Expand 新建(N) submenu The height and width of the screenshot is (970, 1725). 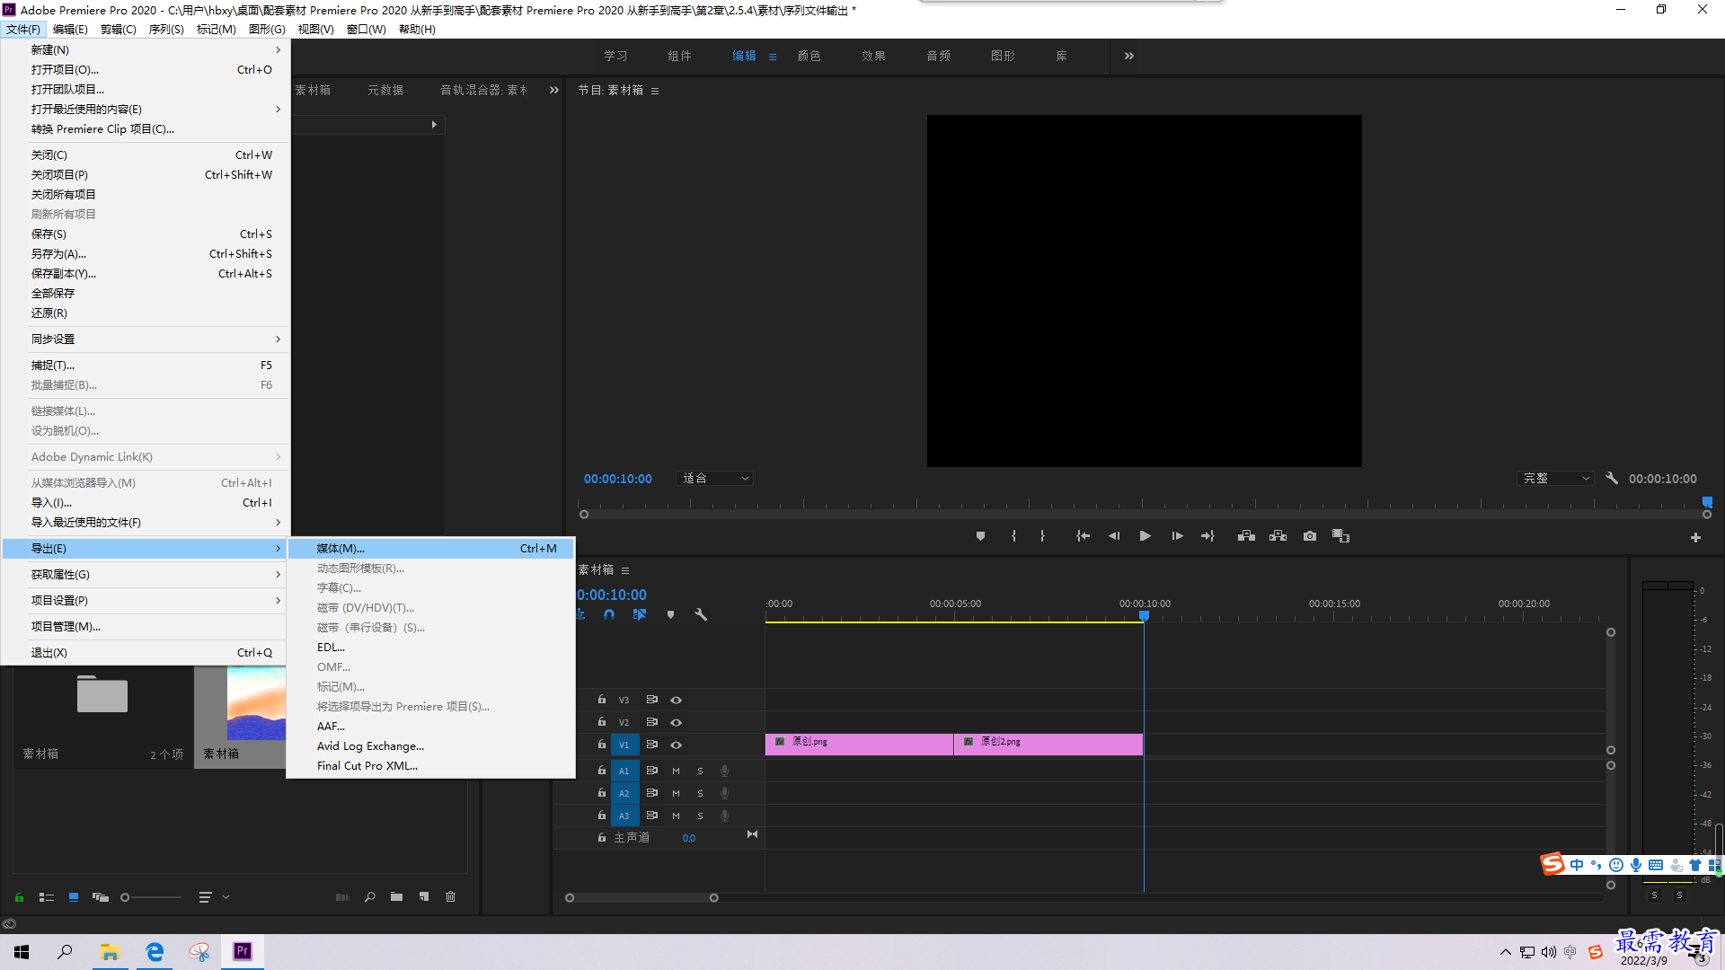[x=146, y=49]
